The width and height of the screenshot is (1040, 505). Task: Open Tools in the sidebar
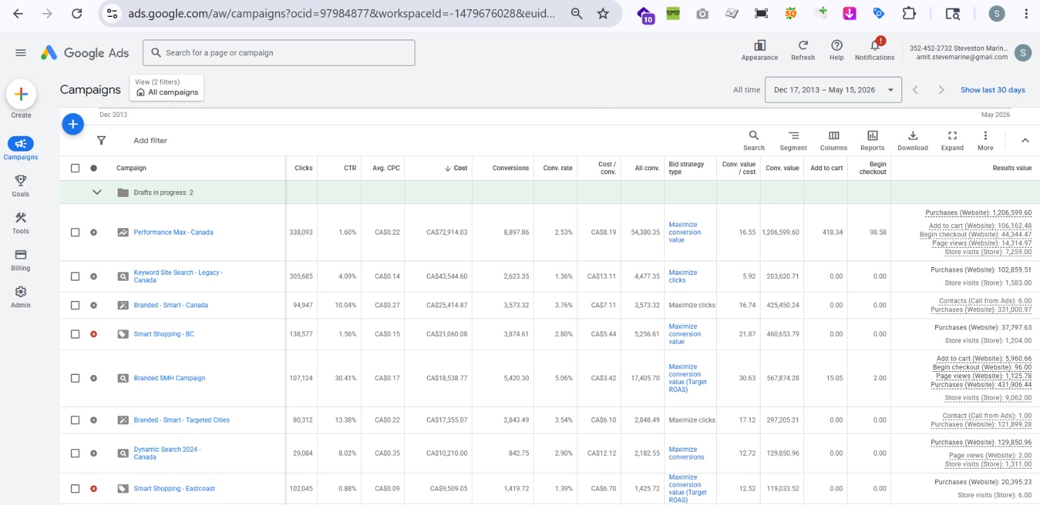point(21,222)
